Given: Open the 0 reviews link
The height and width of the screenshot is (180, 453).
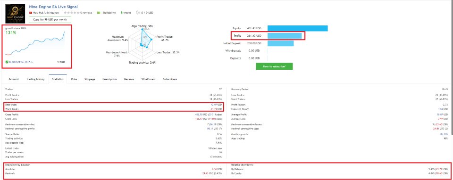Looking at the screenshot, I should 86,13.
